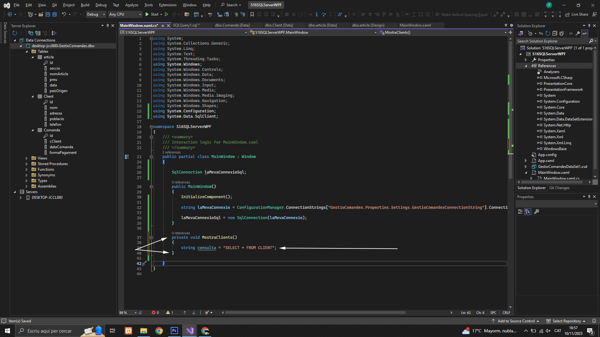This screenshot has height=337, width=600.
Task: Collapse the Comanda table node
Action: pos(32,130)
